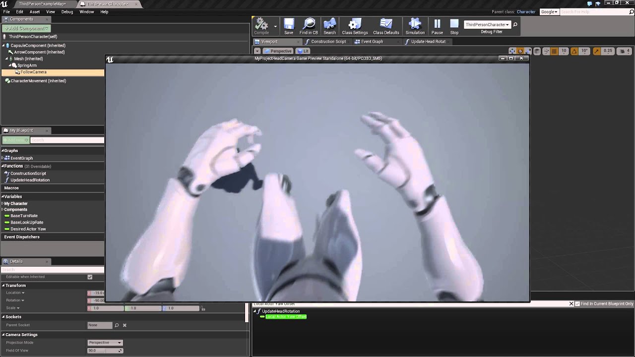
Task: Click the Scale X value slider
Action: [x=106, y=308]
